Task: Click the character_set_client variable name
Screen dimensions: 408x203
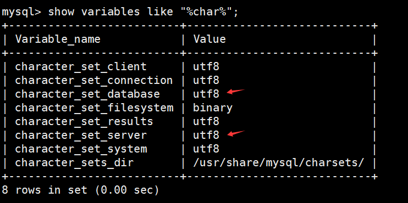Action: click(x=81, y=67)
